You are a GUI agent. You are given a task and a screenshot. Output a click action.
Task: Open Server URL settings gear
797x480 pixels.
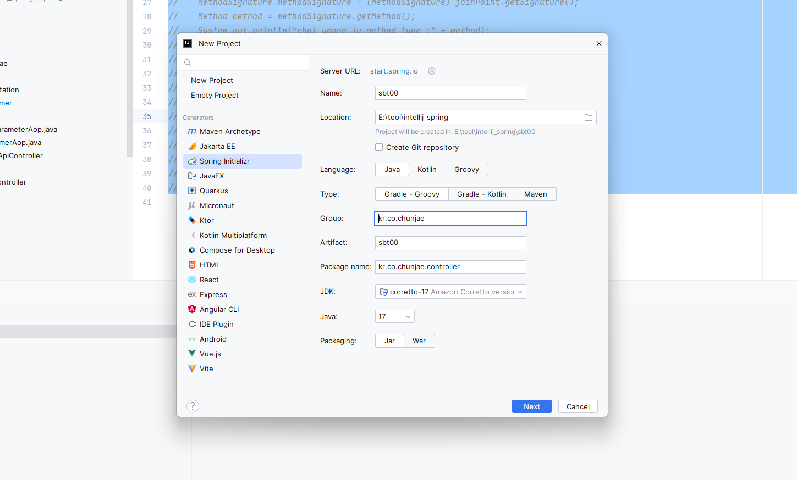432,71
